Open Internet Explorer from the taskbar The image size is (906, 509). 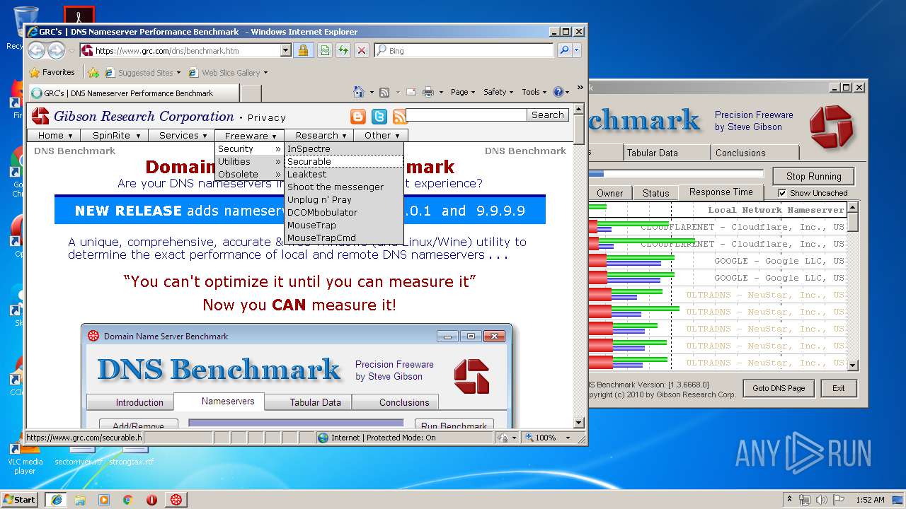[x=57, y=499]
